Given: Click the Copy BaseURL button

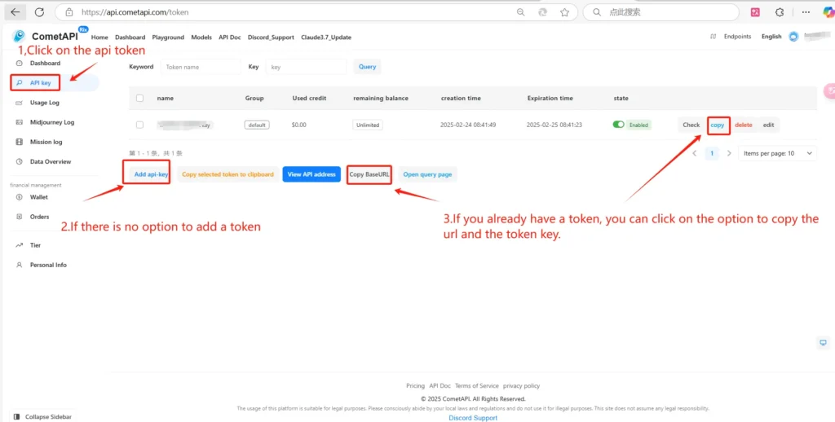Looking at the screenshot, I should (x=369, y=174).
